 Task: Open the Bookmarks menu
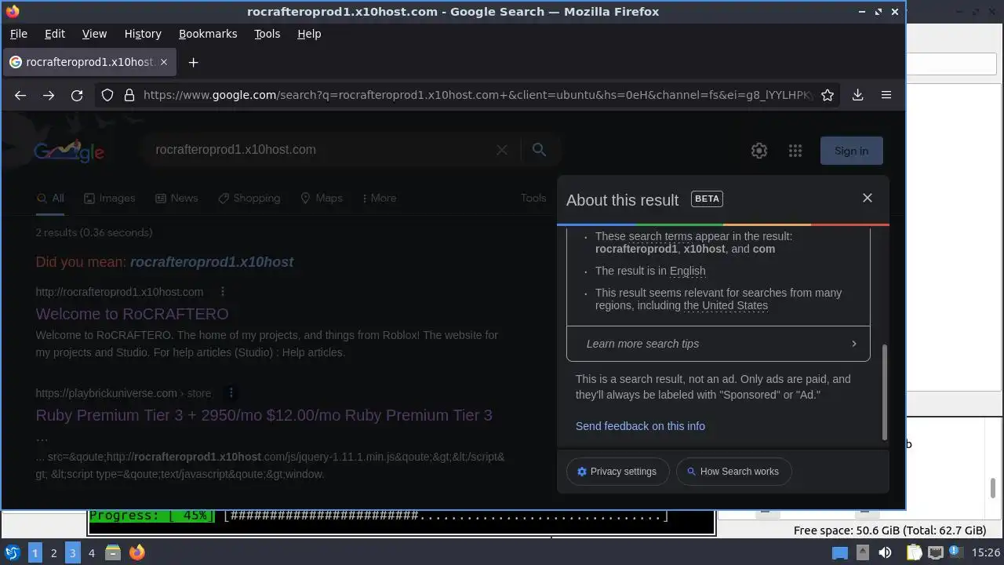[x=208, y=34]
